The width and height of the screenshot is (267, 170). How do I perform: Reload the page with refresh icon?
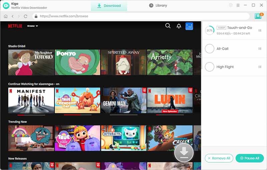(26, 16)
